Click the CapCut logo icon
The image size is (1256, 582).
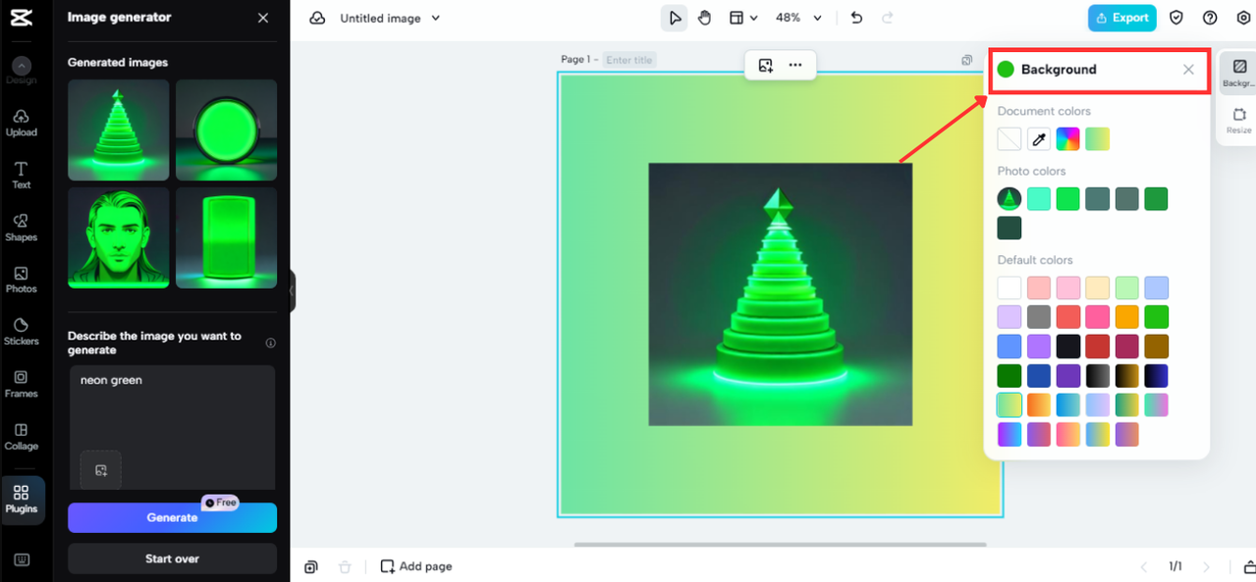click(x=22, y=19)
